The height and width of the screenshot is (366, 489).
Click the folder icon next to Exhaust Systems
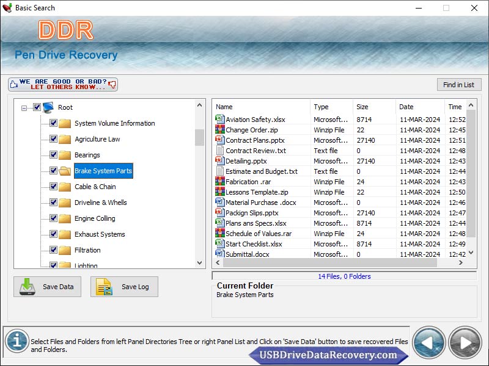[x=65, y=234]
